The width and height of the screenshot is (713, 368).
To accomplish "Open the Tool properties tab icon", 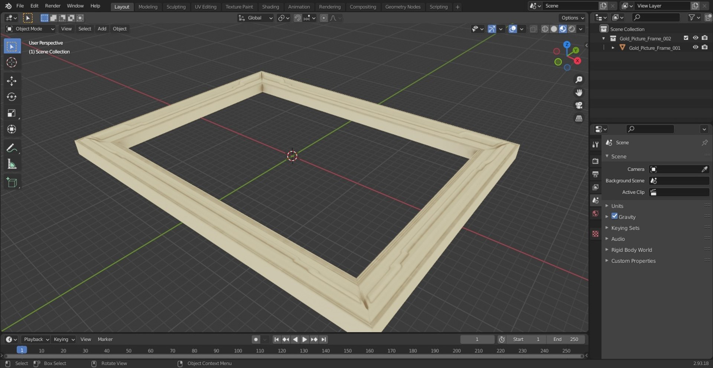I will (596, 144).
